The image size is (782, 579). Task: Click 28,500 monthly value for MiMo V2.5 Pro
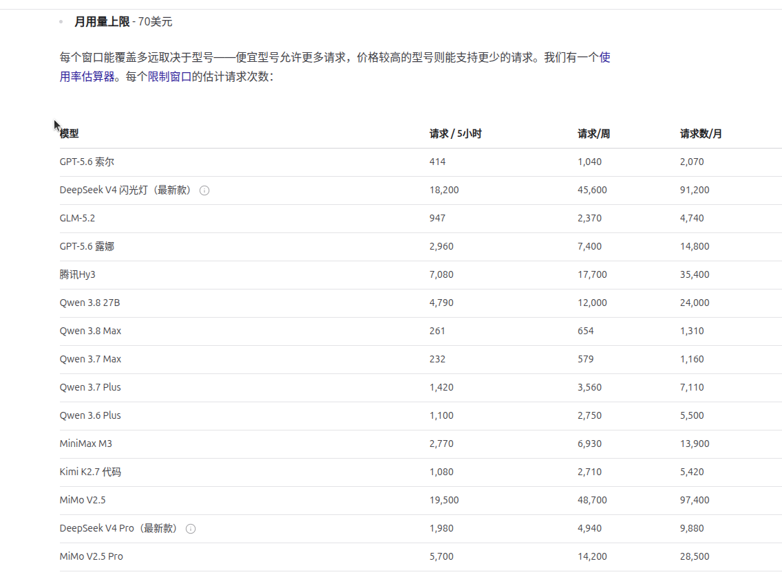(x=695, y=556)
